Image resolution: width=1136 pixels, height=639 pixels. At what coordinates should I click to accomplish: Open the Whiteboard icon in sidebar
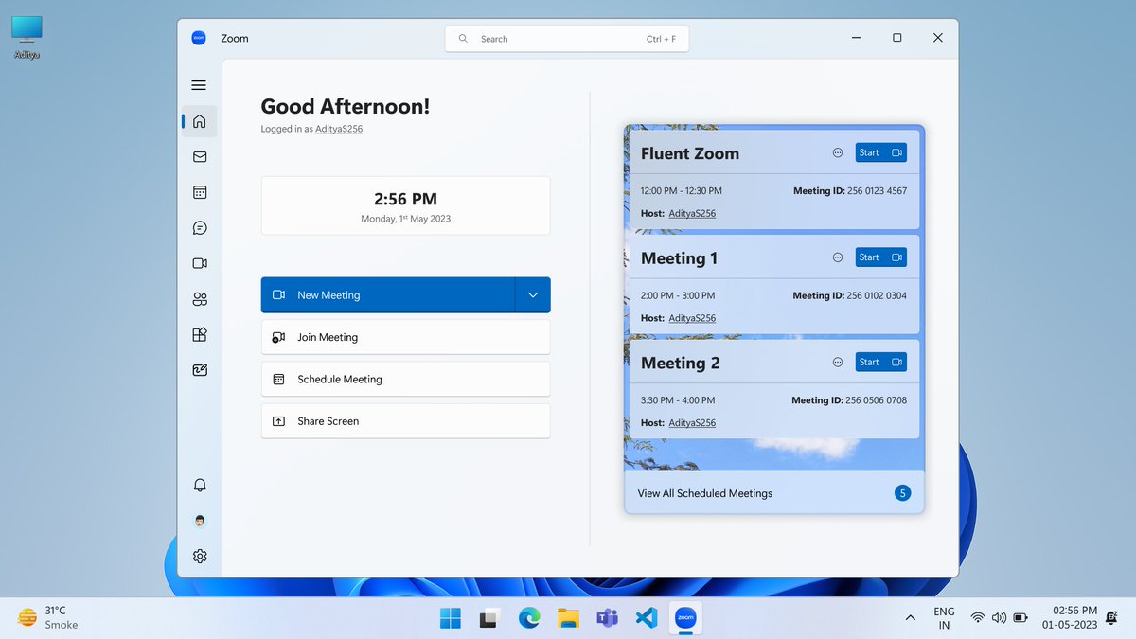[199, 370]
